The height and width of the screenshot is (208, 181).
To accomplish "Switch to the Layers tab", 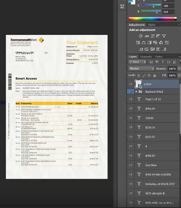I will pyautogui.click(x=133, y=57).
